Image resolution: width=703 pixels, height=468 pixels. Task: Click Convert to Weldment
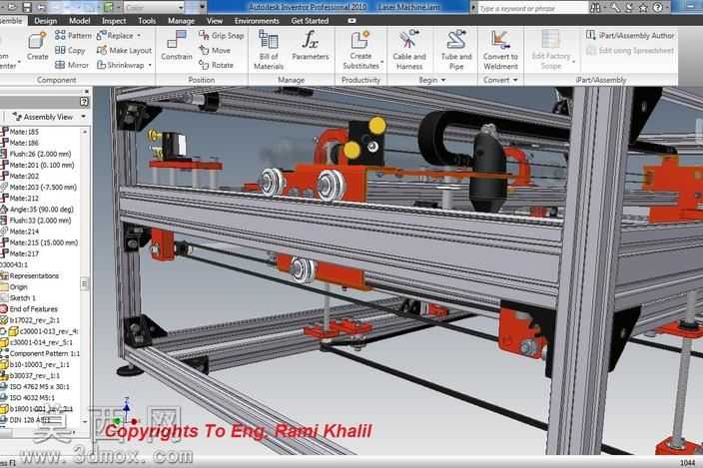500,50
